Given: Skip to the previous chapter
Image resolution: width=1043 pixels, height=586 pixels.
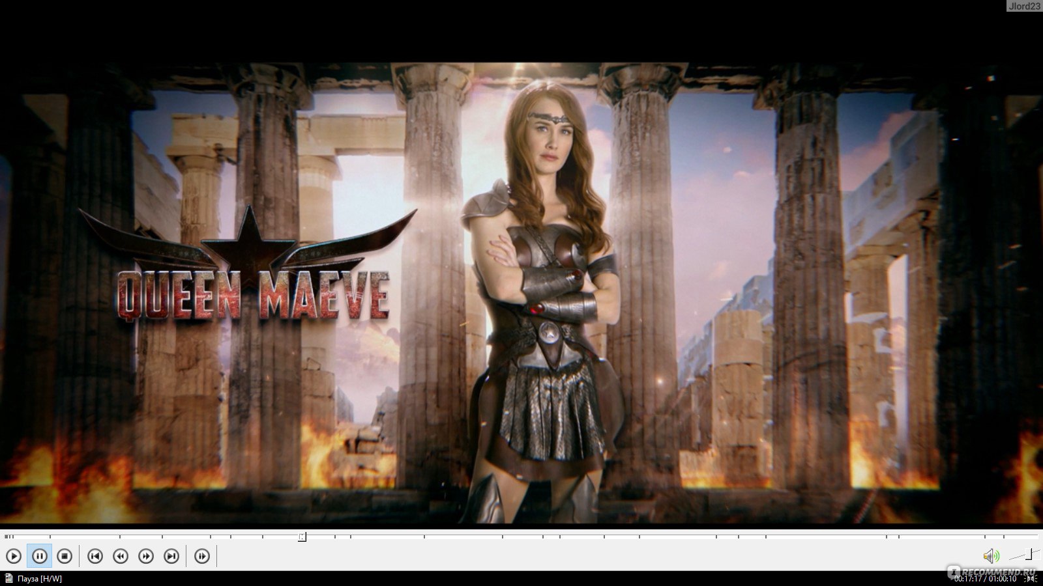Looking at the screenshot, I should tap(95, 556).
